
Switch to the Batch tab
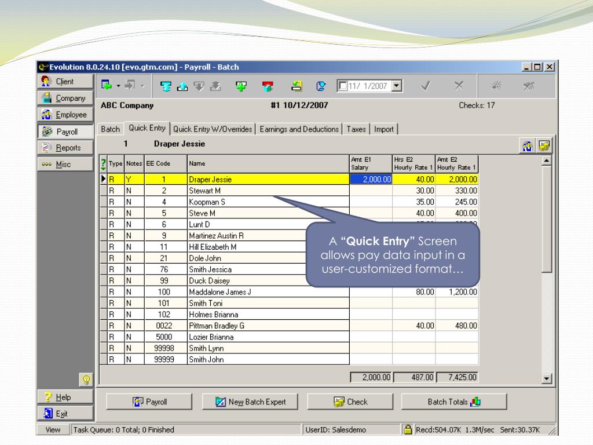tap(111, 129)
